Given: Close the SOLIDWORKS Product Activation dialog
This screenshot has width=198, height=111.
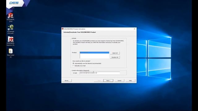Looking at the screenshot, I should (135, 29).
